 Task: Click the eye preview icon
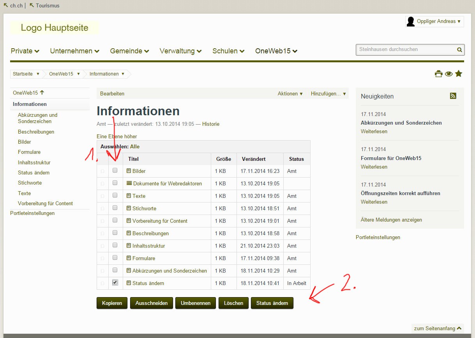coord(449,73)
